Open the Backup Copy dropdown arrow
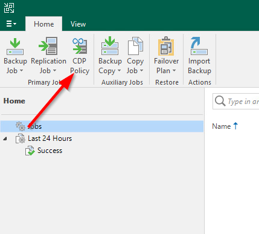This screenshot has height=234, width=259. pos(119,71)
